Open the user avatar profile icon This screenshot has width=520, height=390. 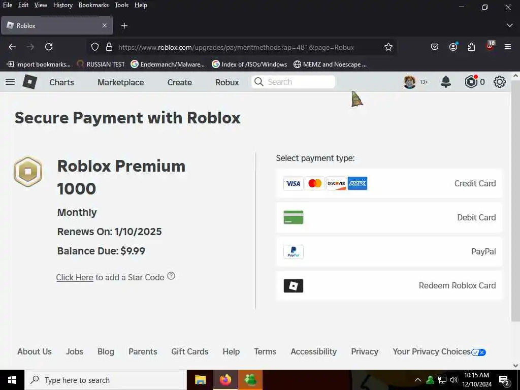(410, 82)
